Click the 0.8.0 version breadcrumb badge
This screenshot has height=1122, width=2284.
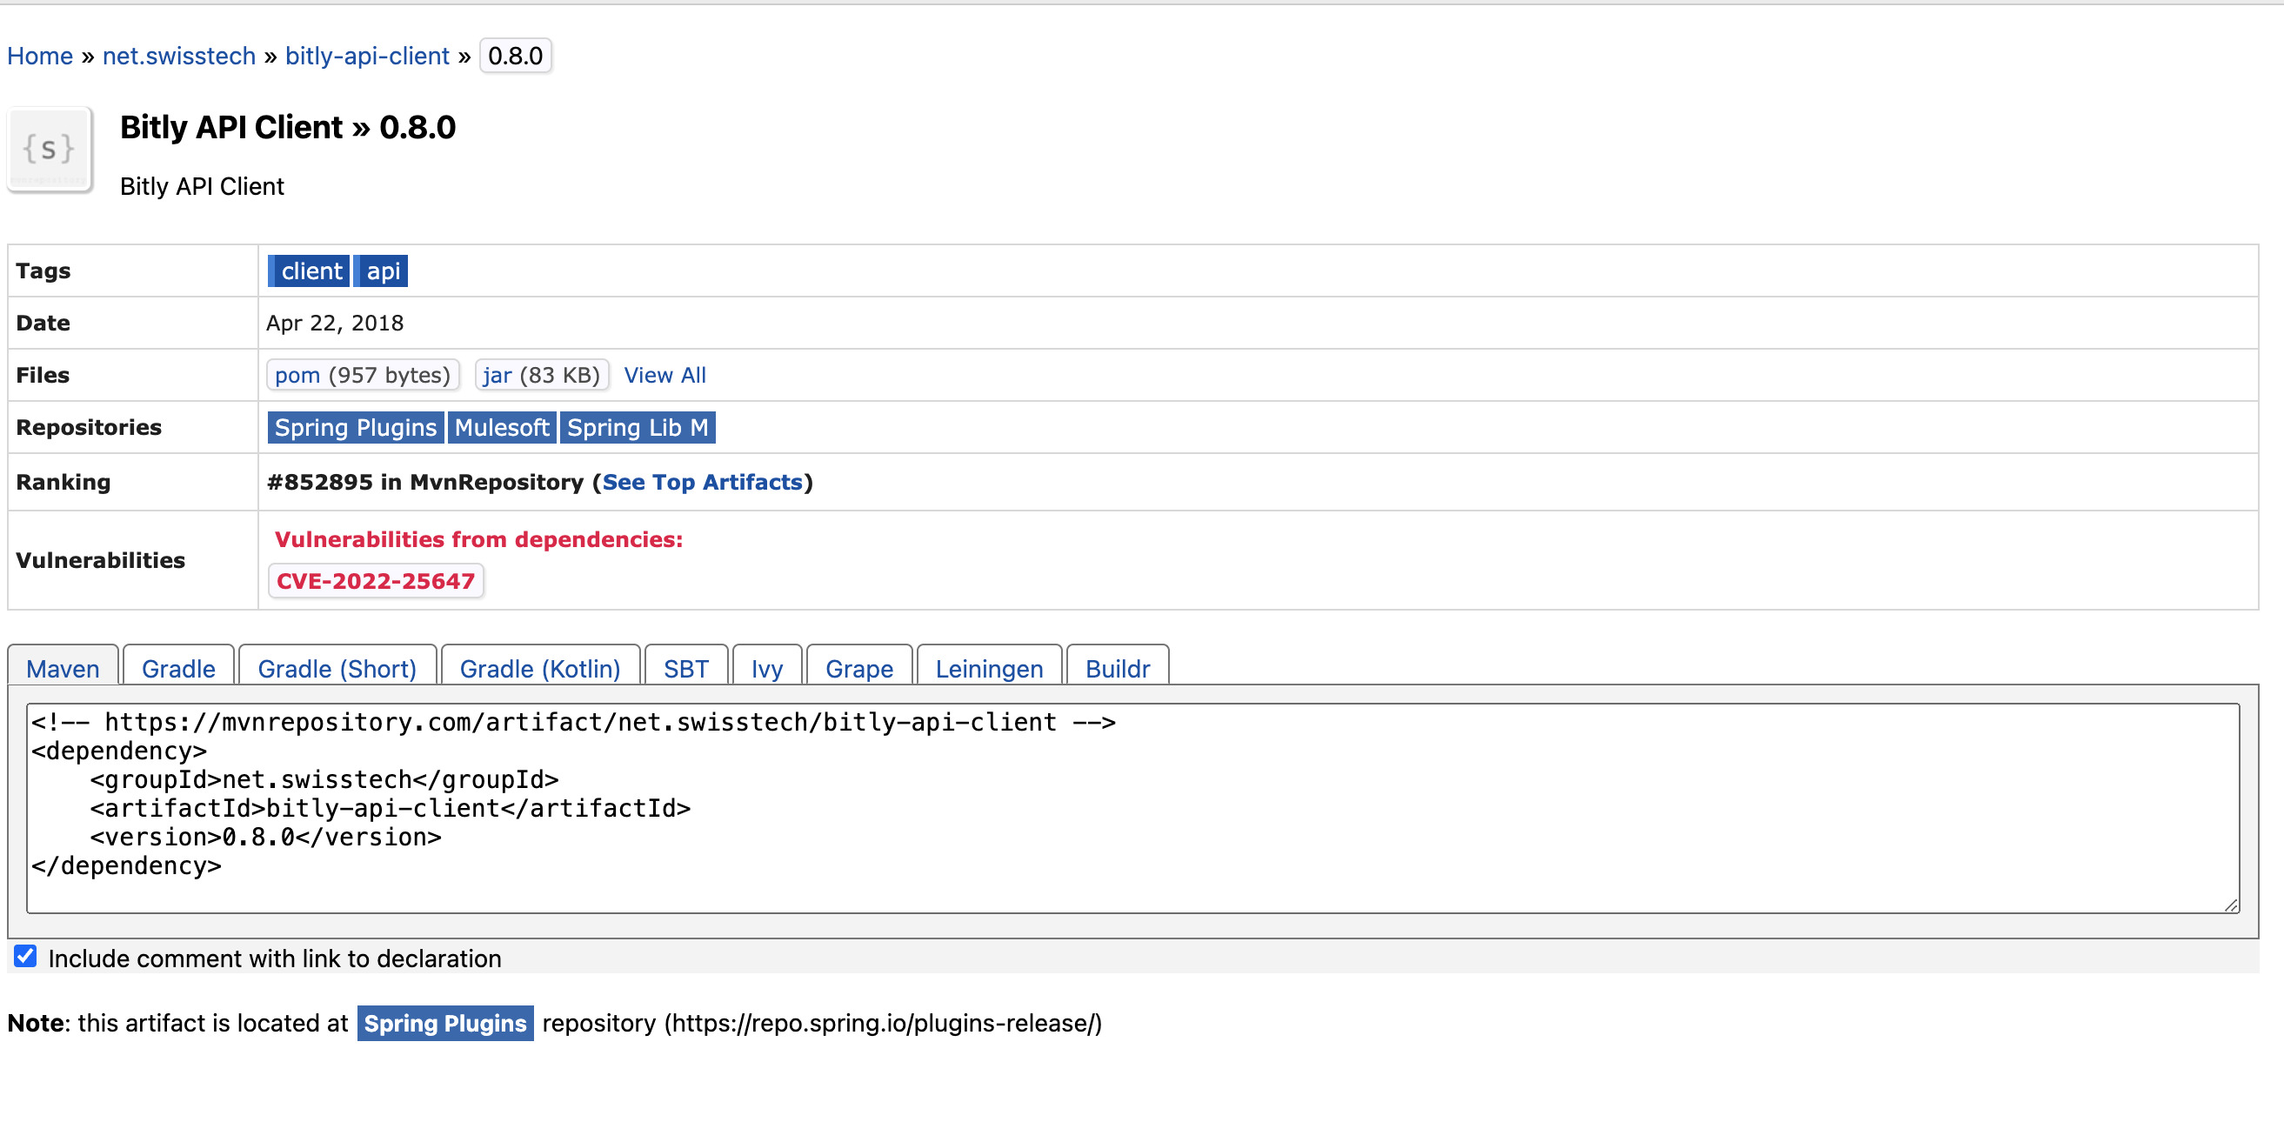pyautogui.click(x=515, y=56)
